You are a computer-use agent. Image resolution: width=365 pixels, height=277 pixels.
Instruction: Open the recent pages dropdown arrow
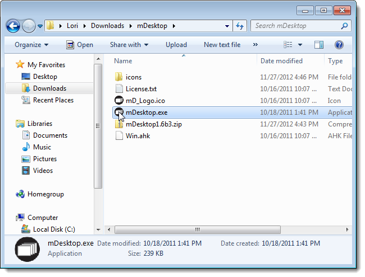(x=40, y=26)
